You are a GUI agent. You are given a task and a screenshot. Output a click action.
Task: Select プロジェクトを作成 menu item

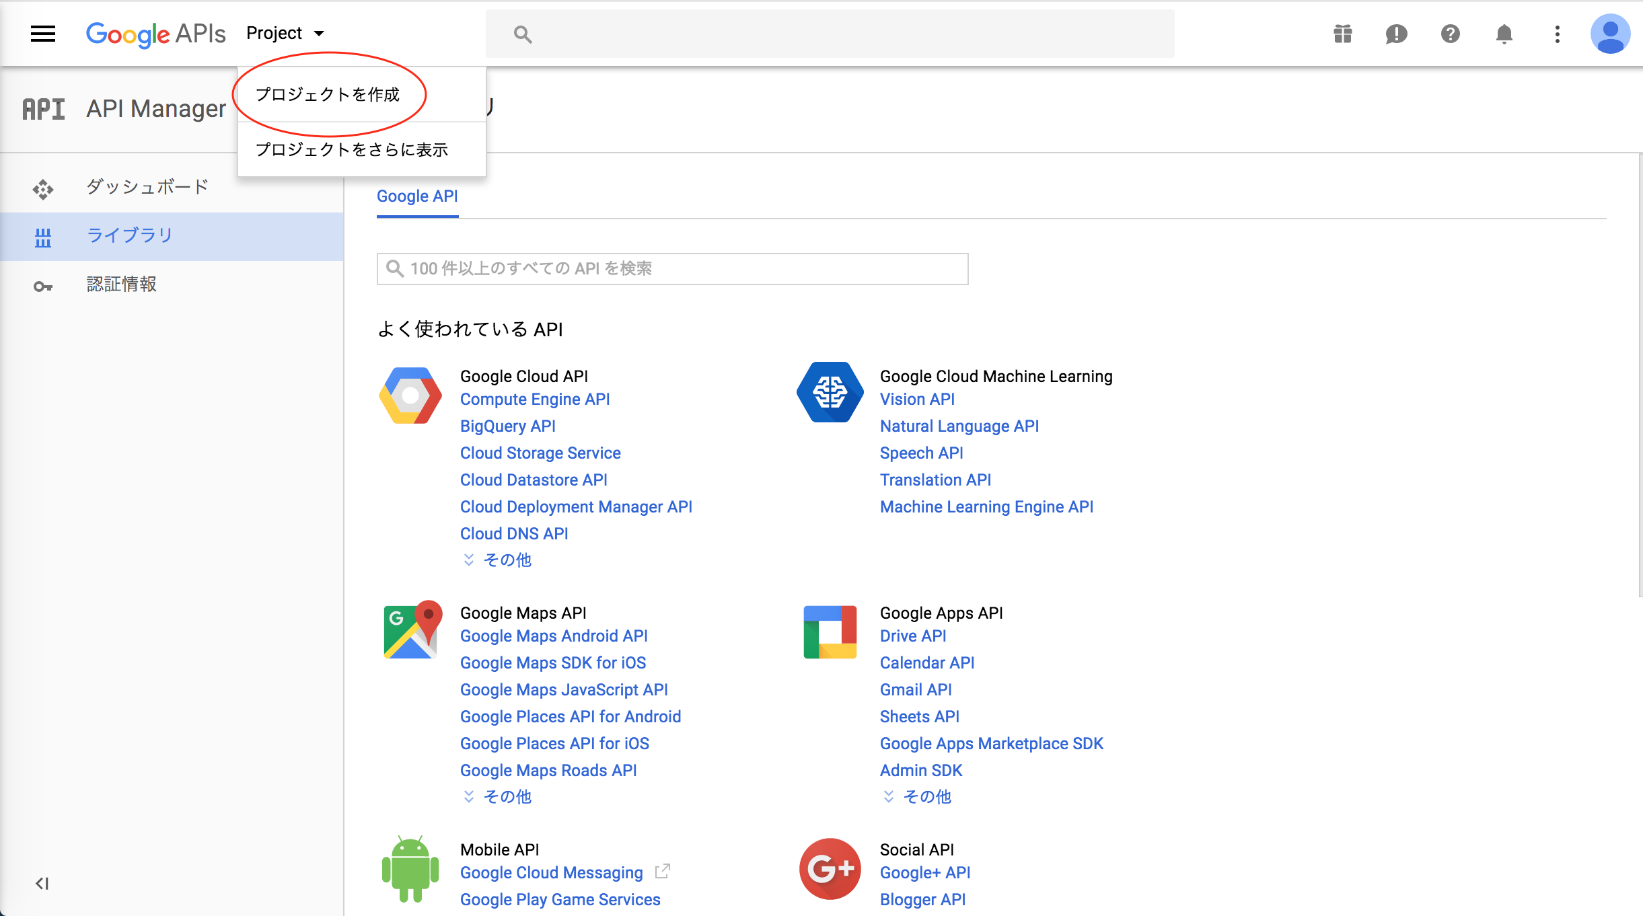coord(328,95)
